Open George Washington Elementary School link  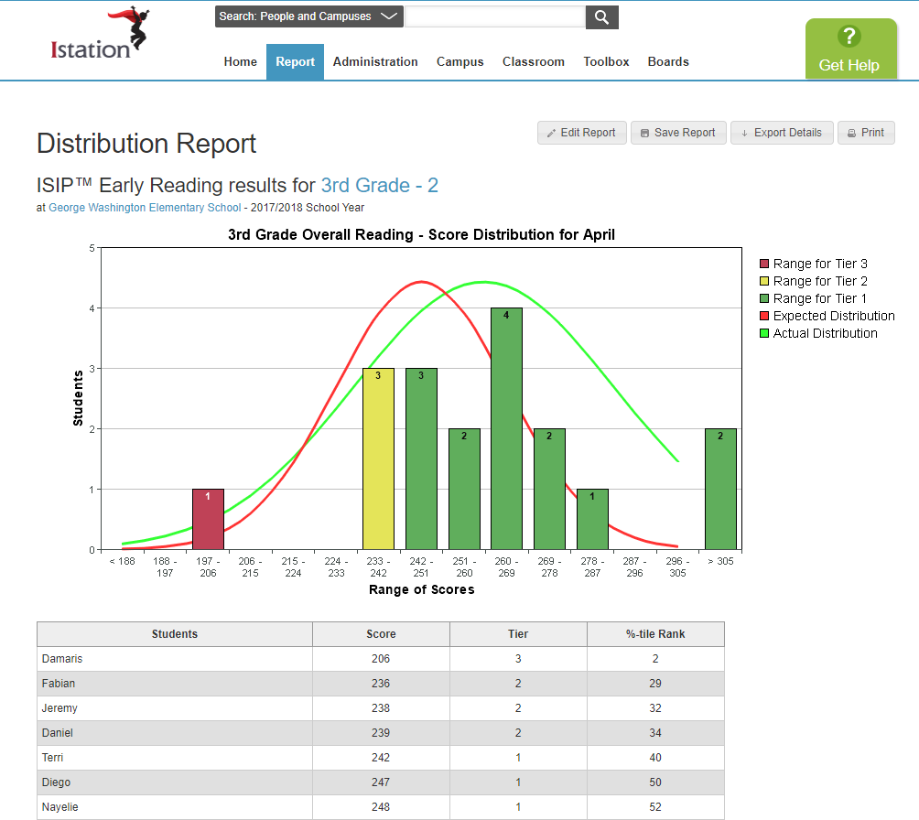tap(145, 208)
